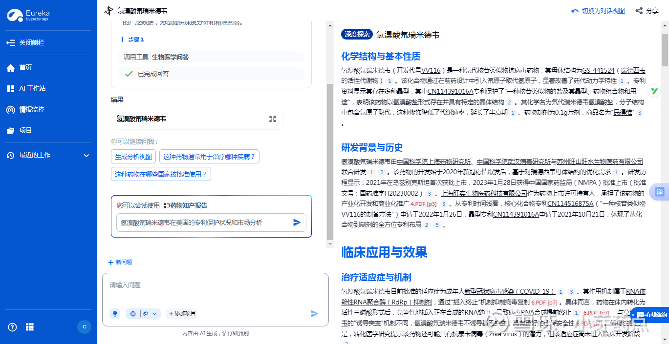The height and width of the screenshot is (344, 669).
Task: Click the Eureka by Patsnap logo
Action: pyautogui.click(x=28, y=15)
